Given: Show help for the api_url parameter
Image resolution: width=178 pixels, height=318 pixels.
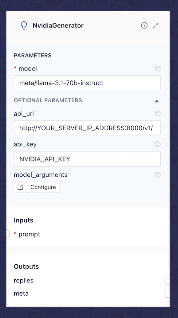Looking at the screenshot, I should (x=158, y=113).
